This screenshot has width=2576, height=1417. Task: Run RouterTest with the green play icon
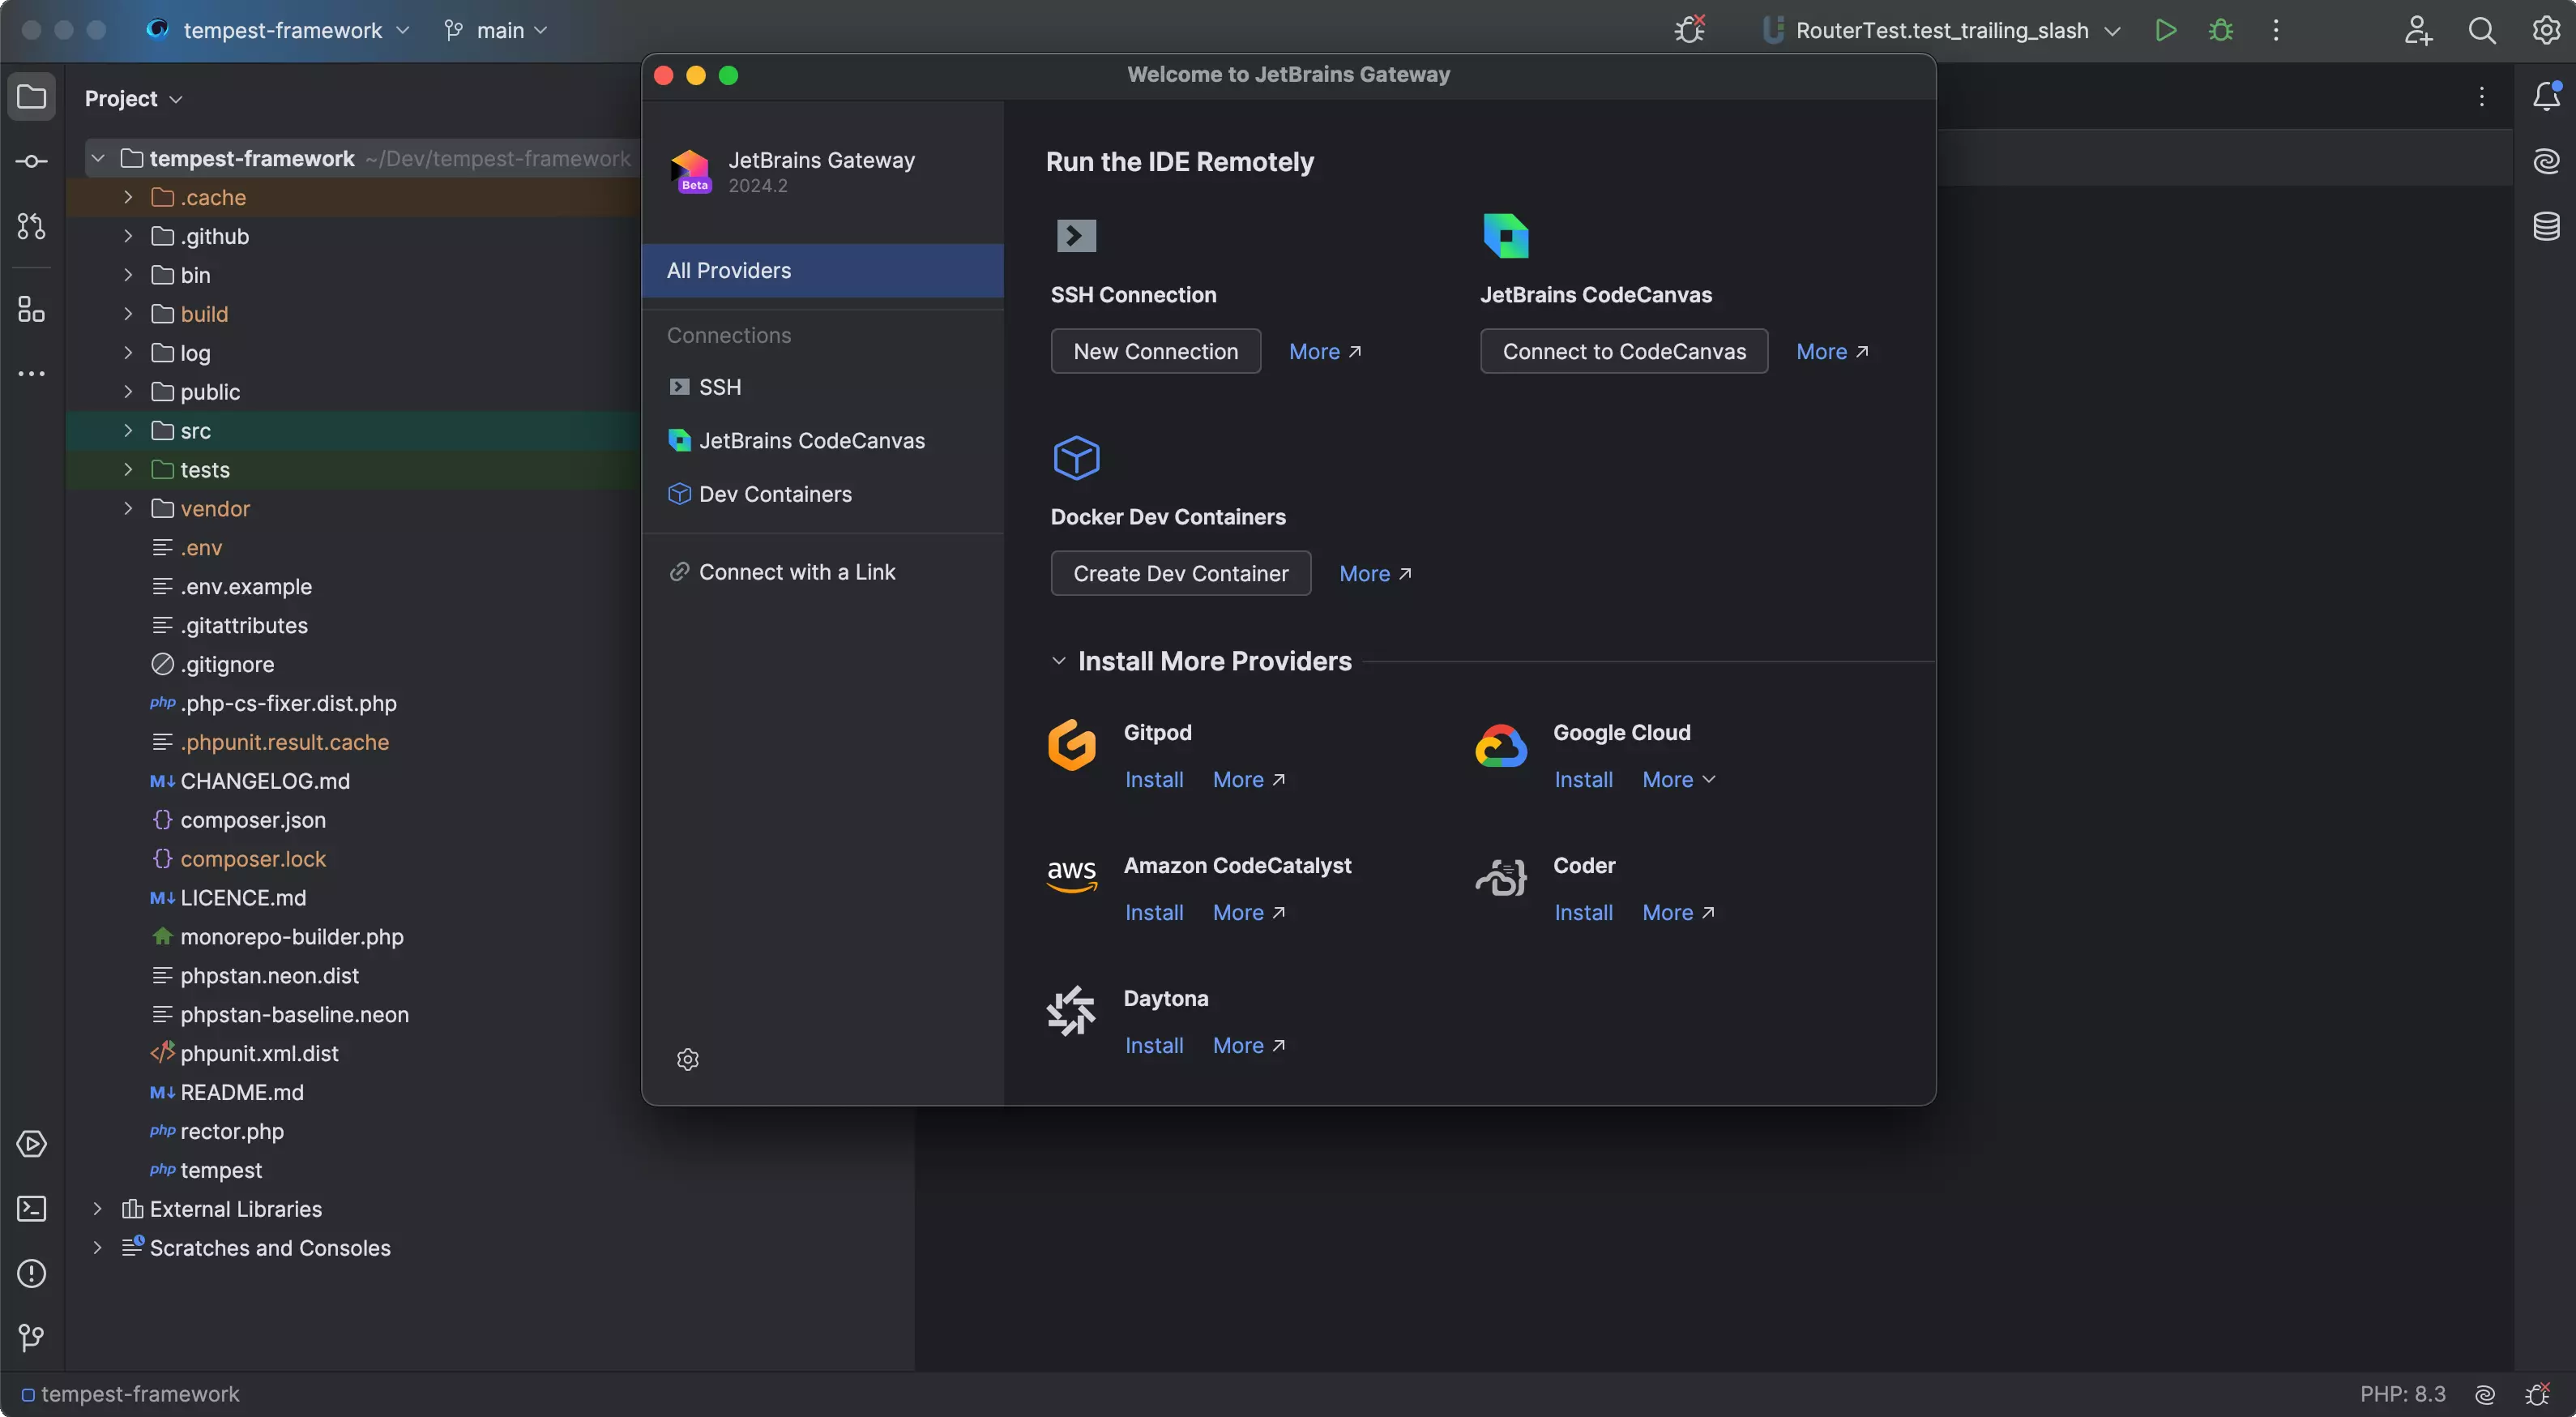2165,30
